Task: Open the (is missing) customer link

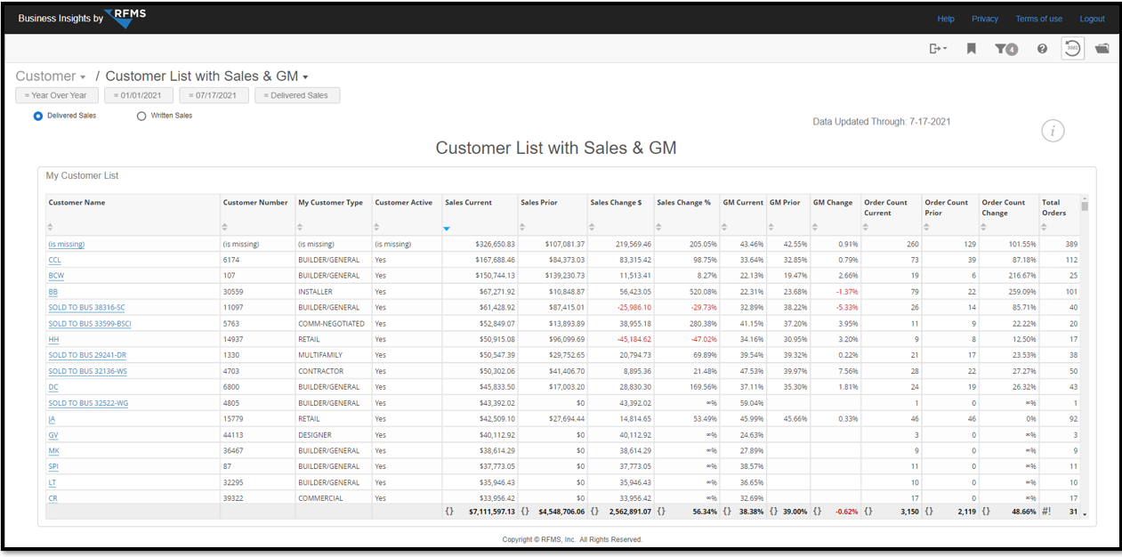Action: pos(67,244)
